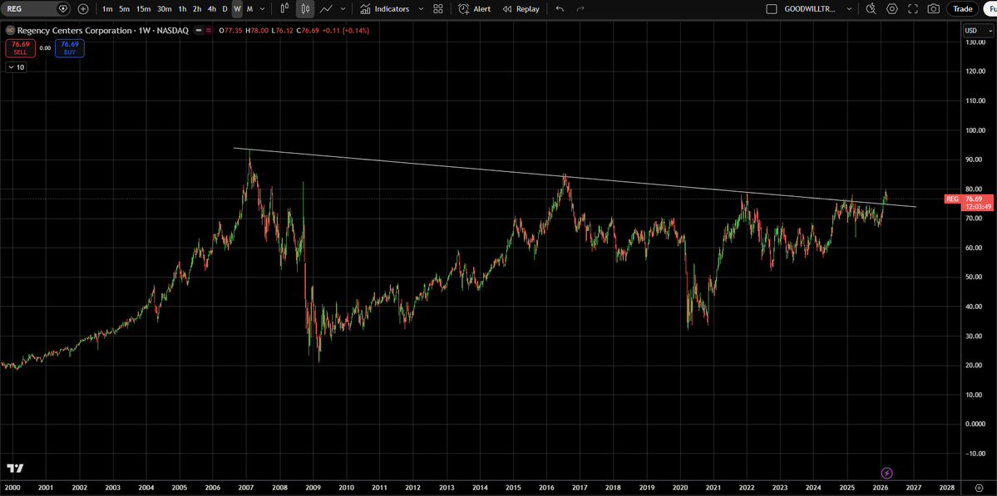The image size is (997, 496).
Task: Choose the 1h timeframe
Action: click(x=182, y=9)
